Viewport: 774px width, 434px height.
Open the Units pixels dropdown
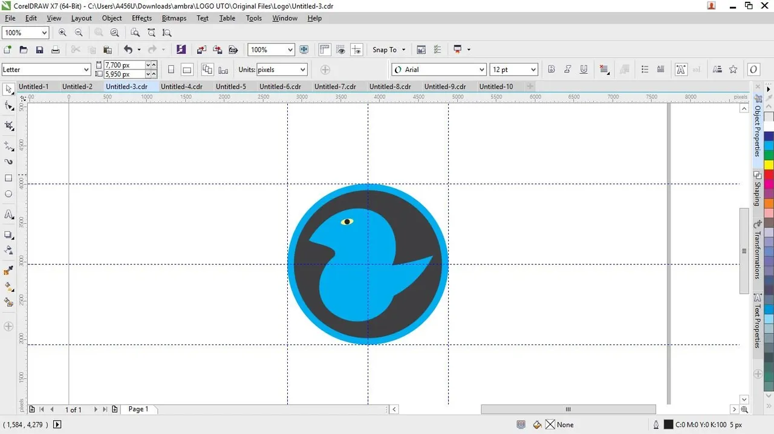(303, 70)
